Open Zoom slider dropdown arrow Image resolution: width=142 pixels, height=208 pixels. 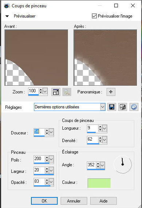(x=45, y=91)
